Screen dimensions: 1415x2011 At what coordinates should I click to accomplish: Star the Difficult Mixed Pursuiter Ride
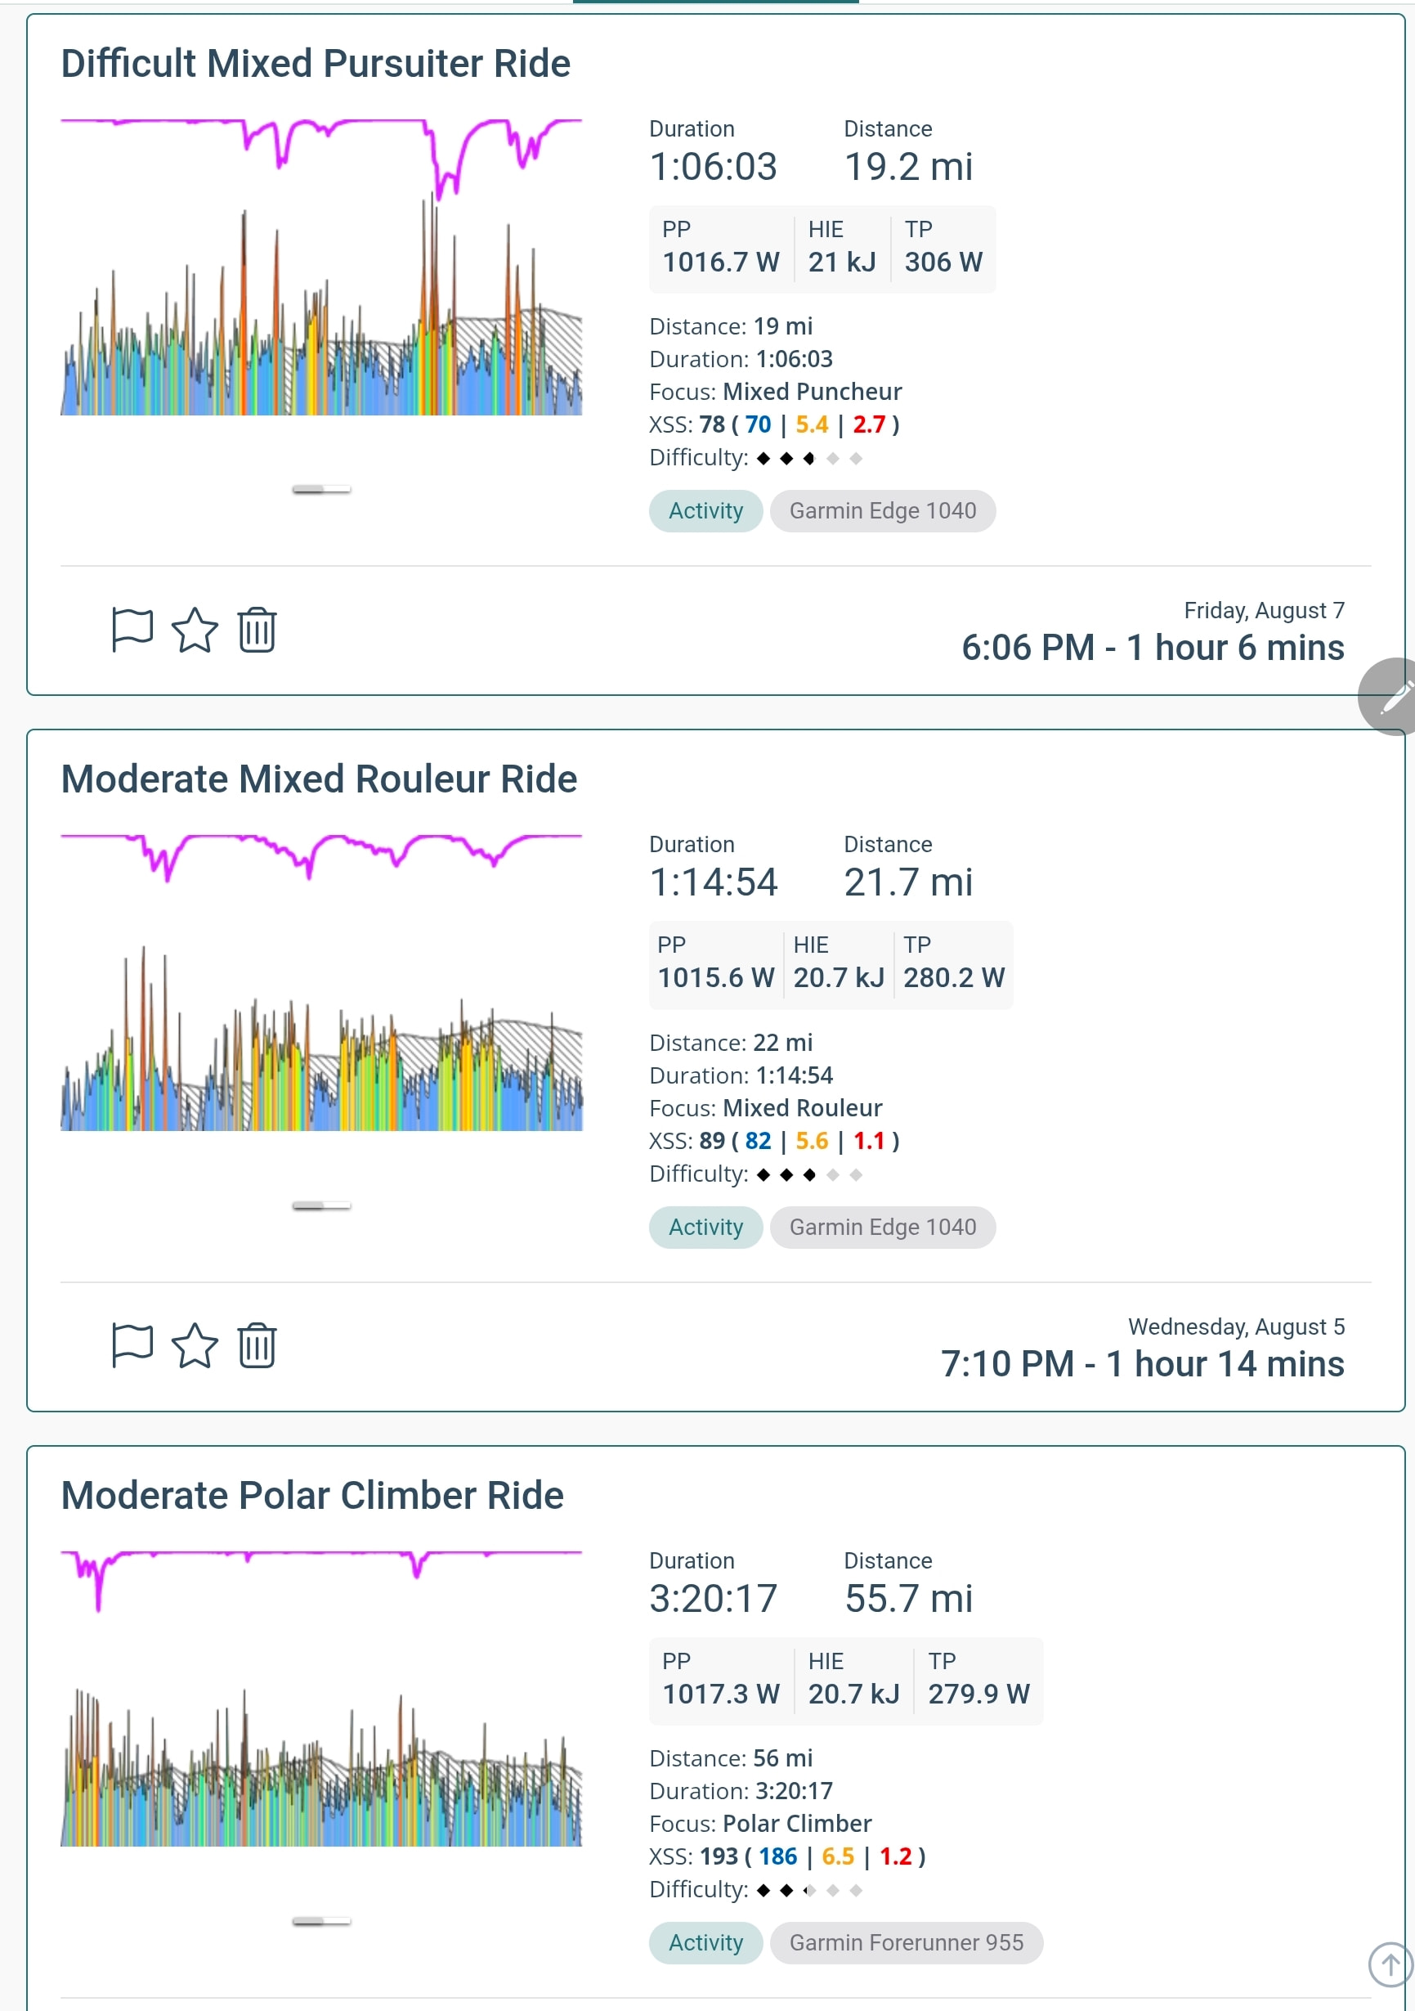point(195,630)
